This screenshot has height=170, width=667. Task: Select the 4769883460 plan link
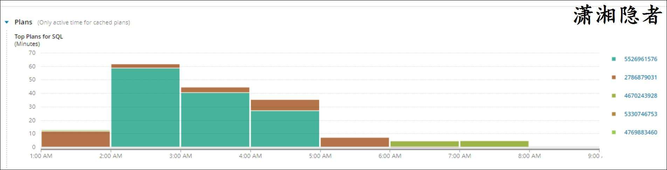click(640, 132)
